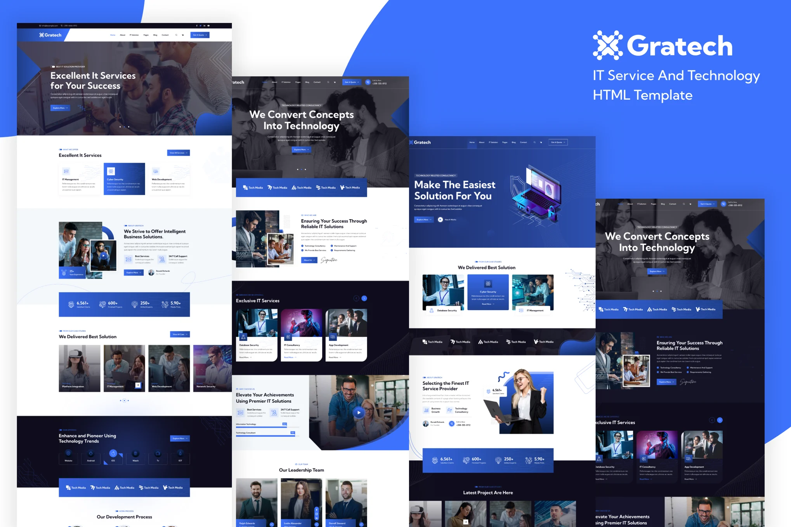Open the shopping cart icon in the first template header

click(183, 35)
